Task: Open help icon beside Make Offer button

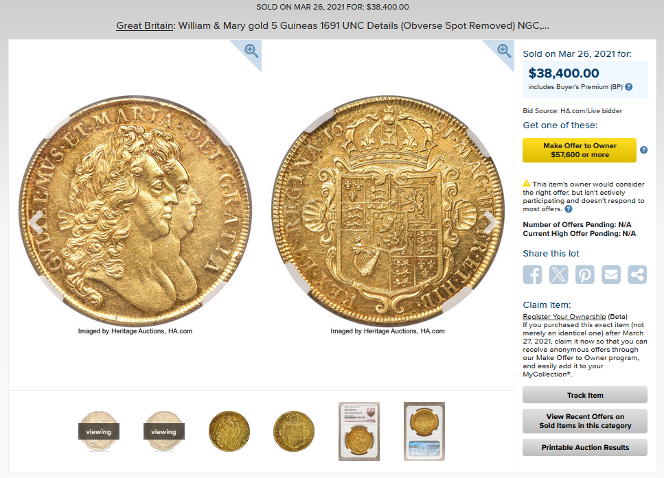Action: (x=643, y=150)
